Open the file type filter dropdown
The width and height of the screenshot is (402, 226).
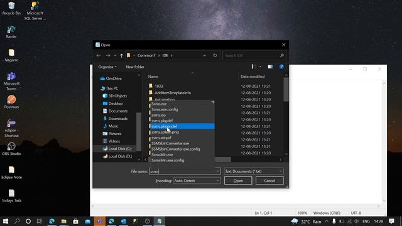(x=254, y=171)
